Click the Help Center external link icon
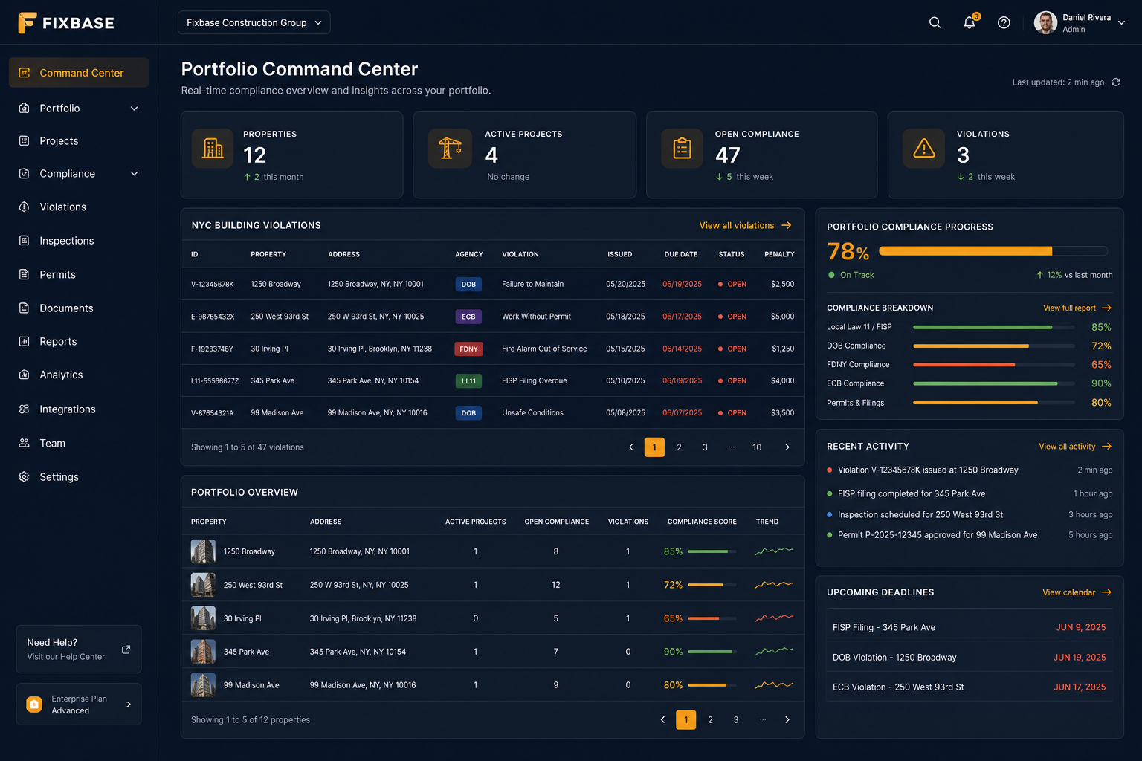Image resolution: width=1142 pixels, height=761 pixels. (126, 650)
